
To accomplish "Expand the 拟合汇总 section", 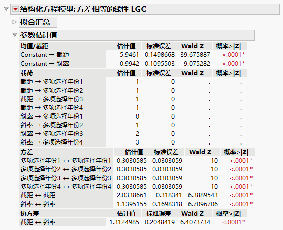I will 14,22.
